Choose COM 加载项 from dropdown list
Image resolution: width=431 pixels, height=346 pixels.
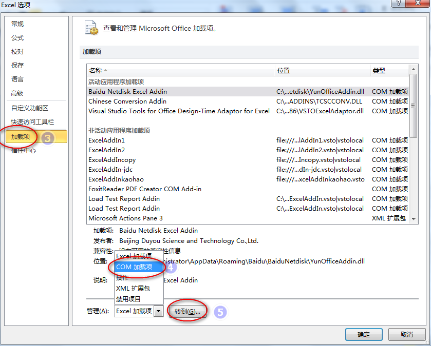(x=135, y=267)
